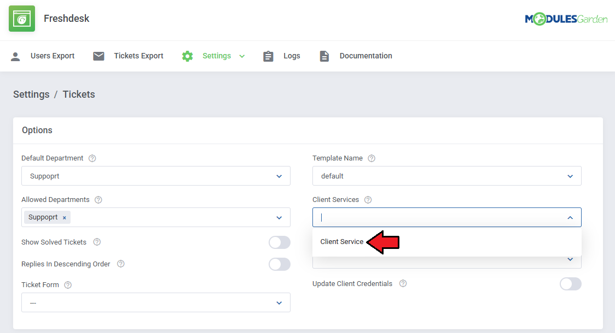Viewport: 615px width, 333px height.
Task: Open the Default Department dropdown
Action: (x=156, y=176)
